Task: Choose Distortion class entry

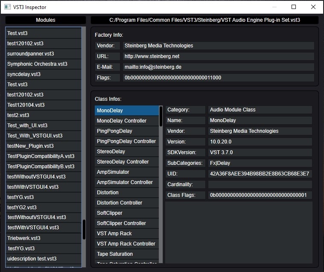Action: pyautogui.click(x=127, y=193)
